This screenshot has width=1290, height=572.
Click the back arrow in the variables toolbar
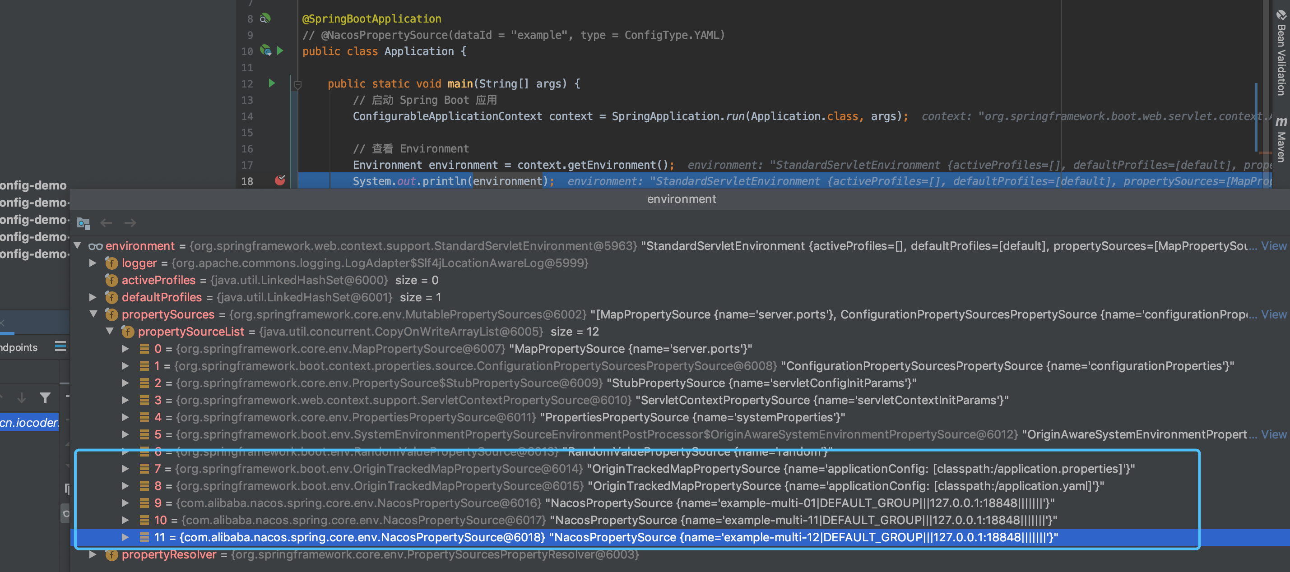[x=106, y=223]
